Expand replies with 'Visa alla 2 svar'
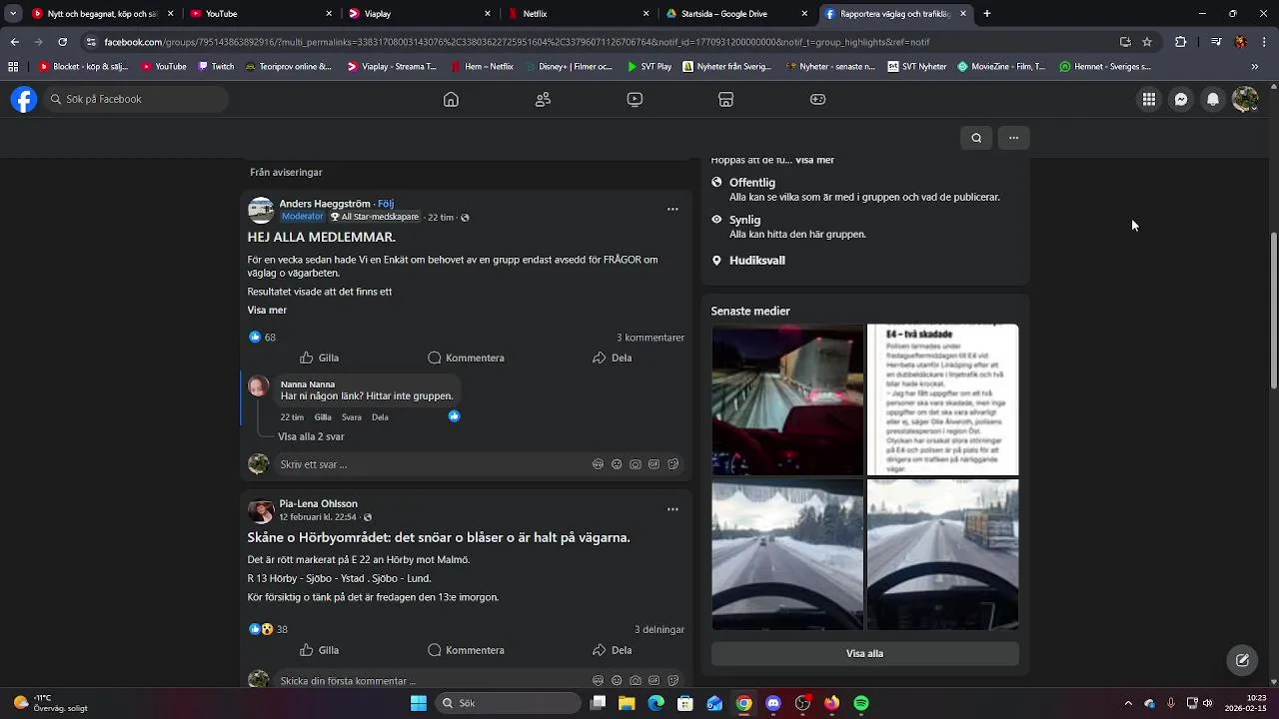Viewport: 1279px width, 719px height. [x=311, y=436]
